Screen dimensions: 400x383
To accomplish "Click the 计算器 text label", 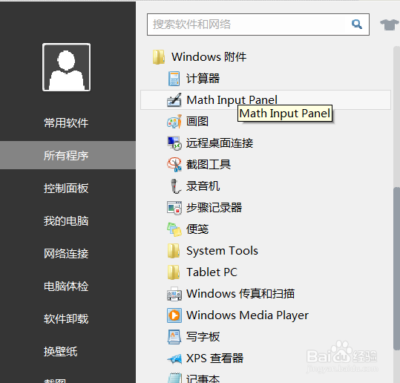I will [x=203, y=79].
